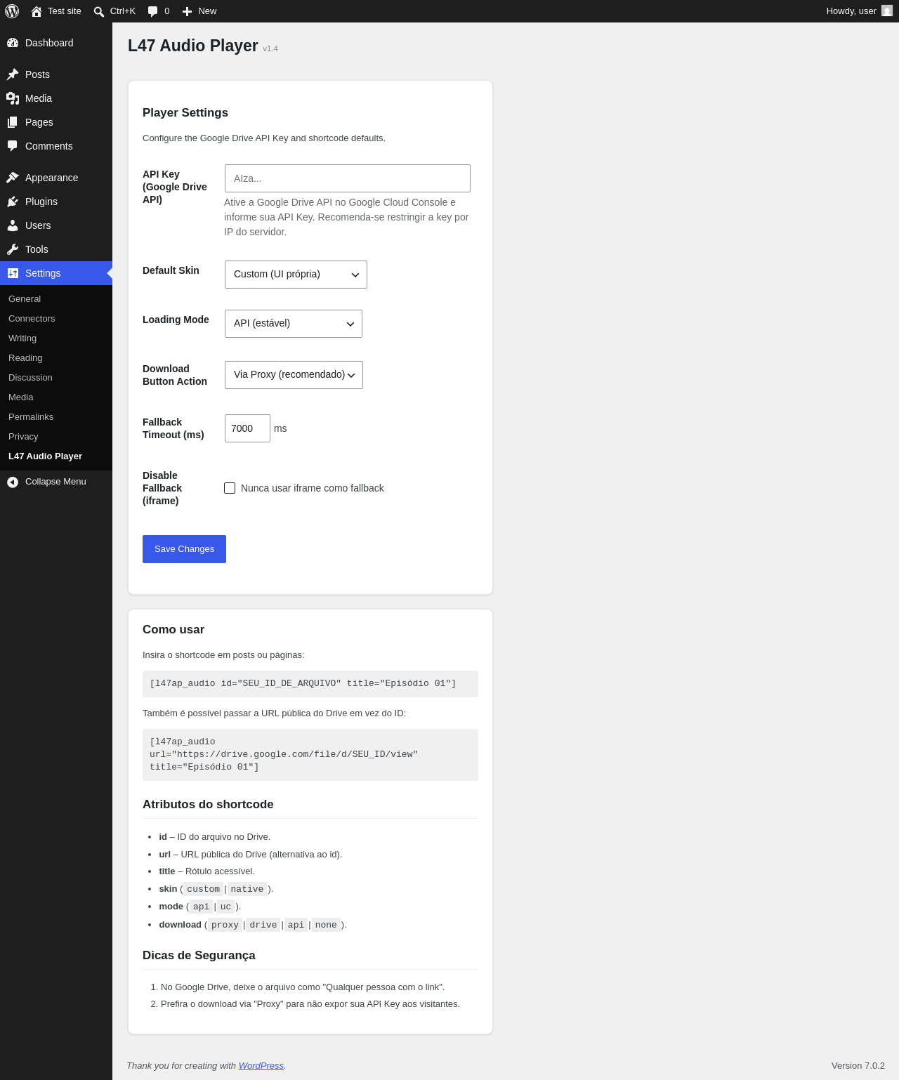Select L47 Audio Player submenu item
Image resolution: width=899 pixels, height=1080 pixels.
pyautogui.click(x=45, y=456)
